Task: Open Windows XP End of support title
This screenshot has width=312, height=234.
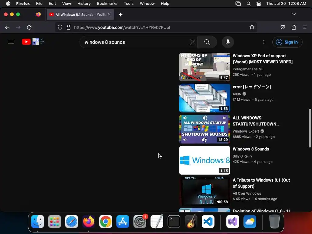Action: 262,59
